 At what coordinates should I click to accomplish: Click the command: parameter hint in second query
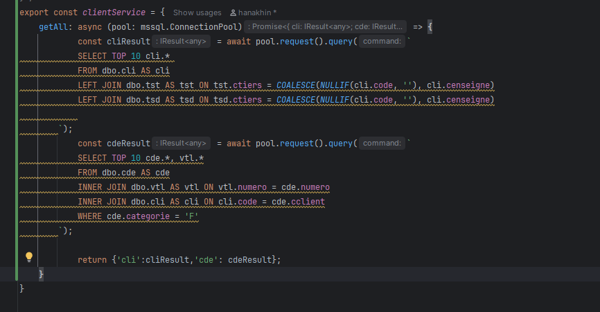tap(382, 144)
